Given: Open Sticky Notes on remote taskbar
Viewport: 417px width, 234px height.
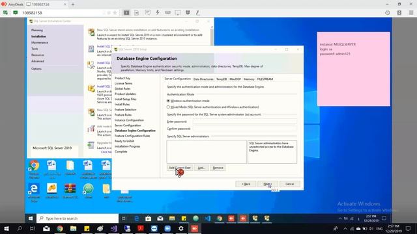Looking at the screenshot, I should point(184,218).
